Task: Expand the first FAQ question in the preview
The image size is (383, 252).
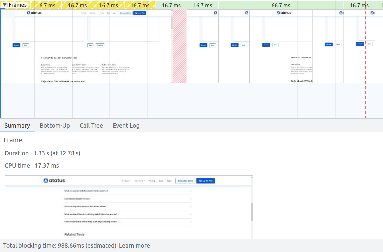Action: click(x=128, y=191)
